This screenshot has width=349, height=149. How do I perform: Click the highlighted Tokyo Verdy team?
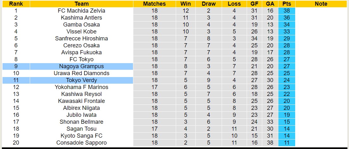(x=81, y=80)
